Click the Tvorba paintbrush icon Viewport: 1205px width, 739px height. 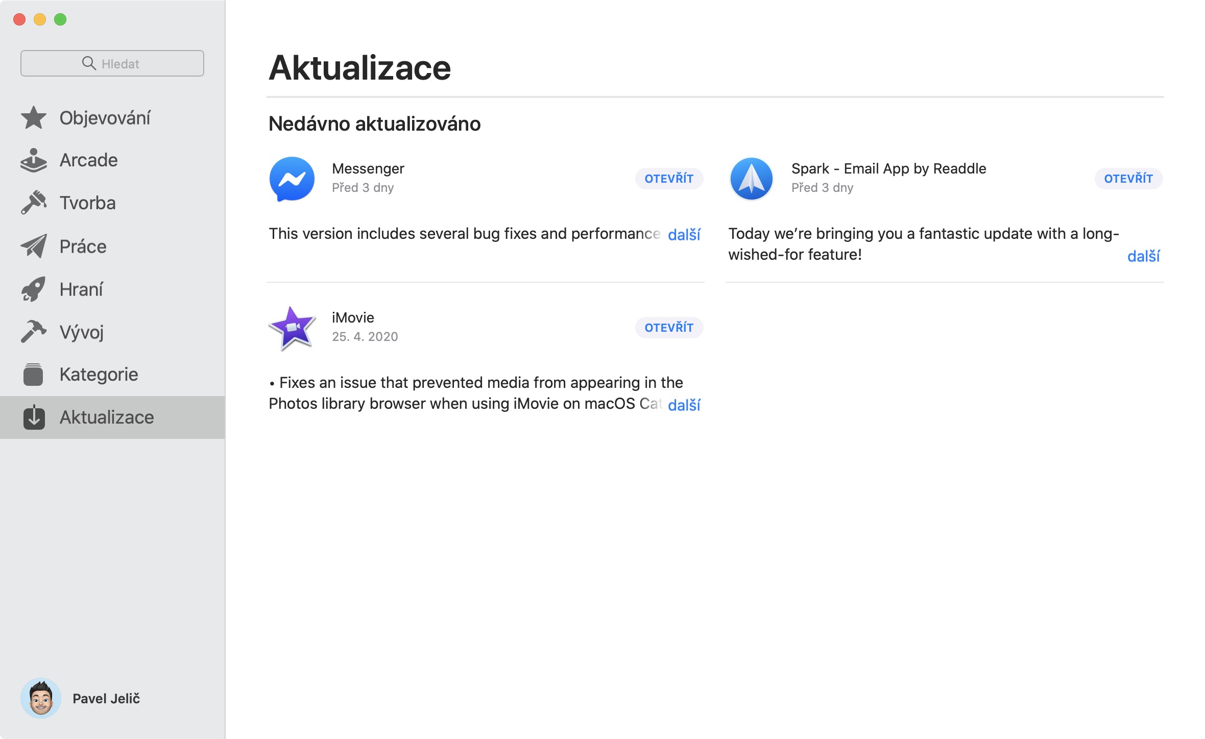(x=34, y=203)
